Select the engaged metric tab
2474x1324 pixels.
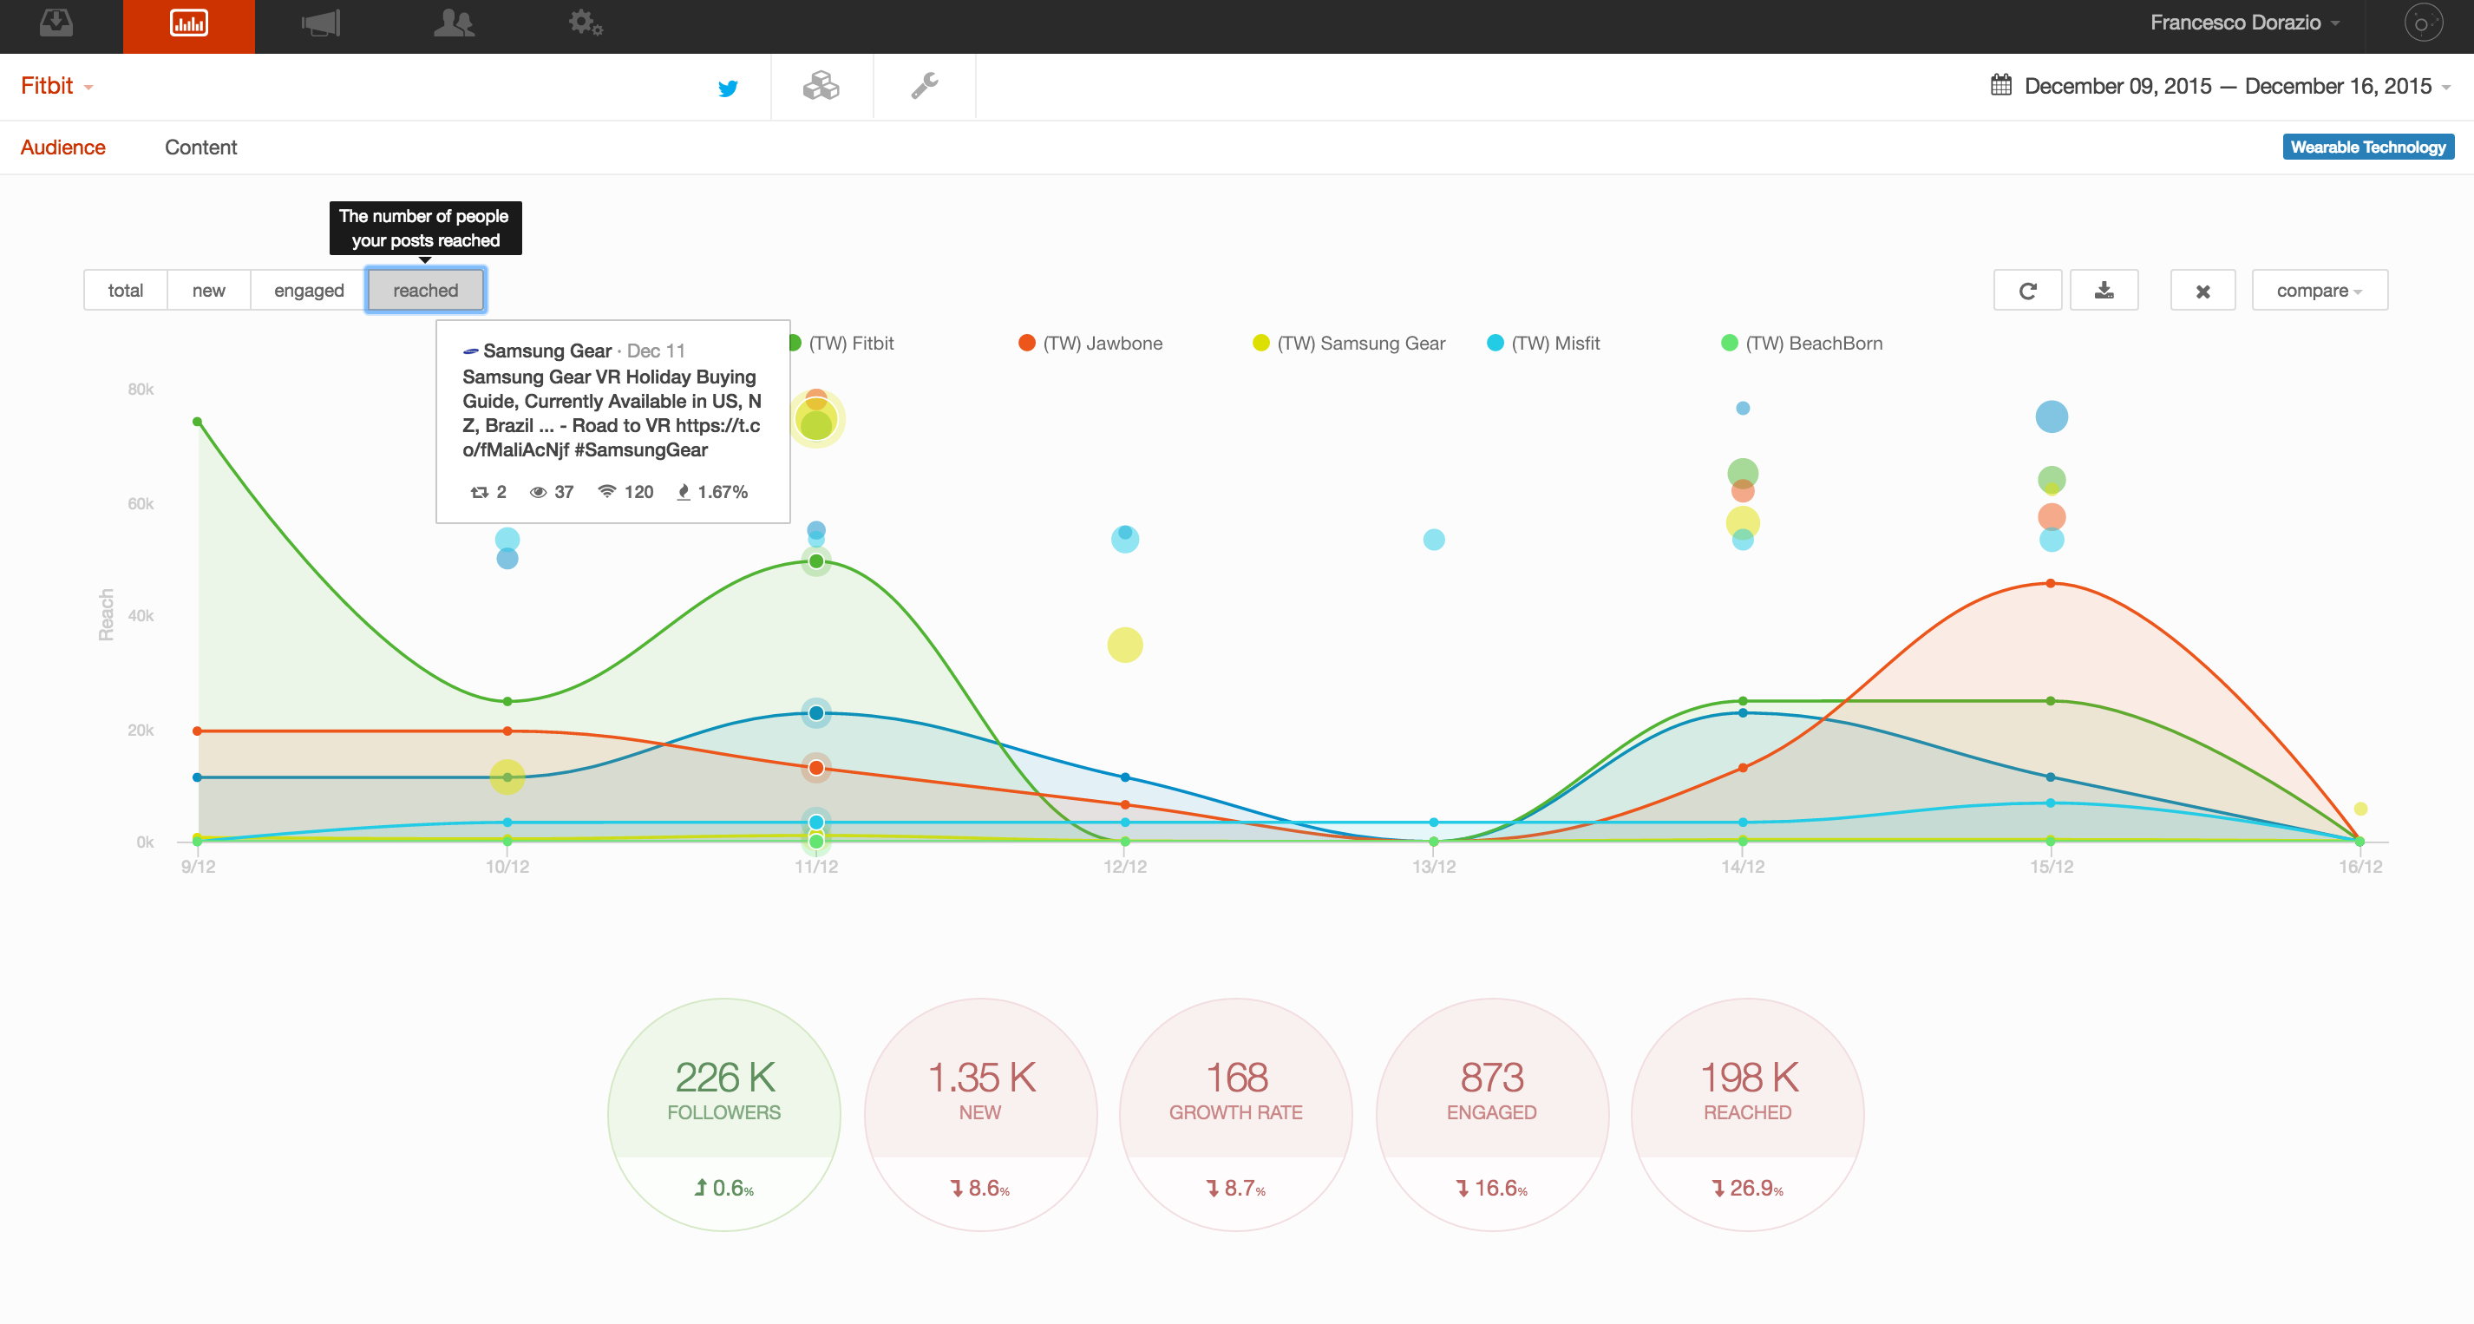coord(308,290)
